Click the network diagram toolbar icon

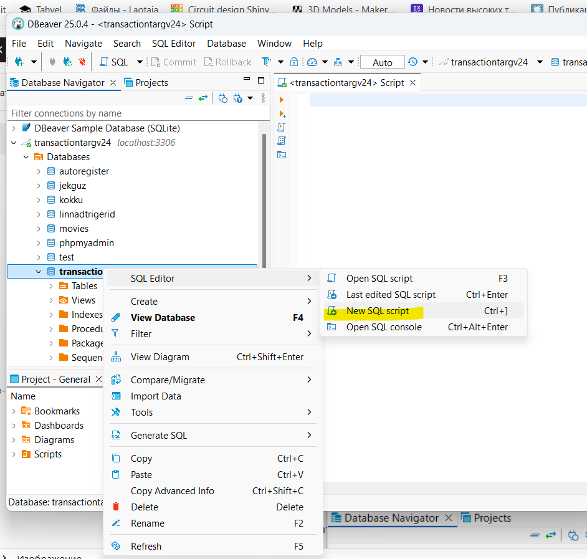(338, 62)
